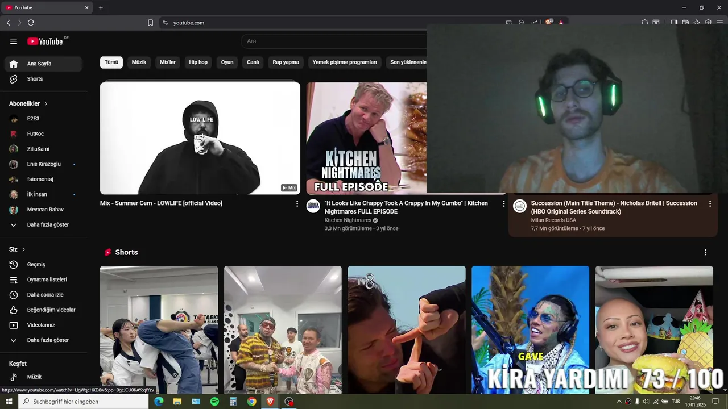This screenshot has width=728, height=409.
Task: Close the YouTube browser tab
Action: pyautogui.click(x=86, y=7)
